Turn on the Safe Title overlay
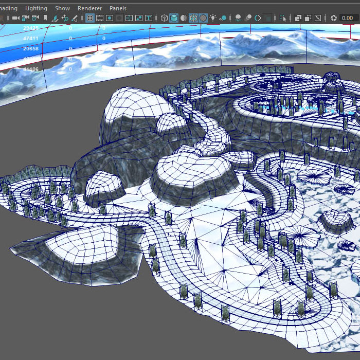Viewport: 360px width, 360px height. coord(149,18)
